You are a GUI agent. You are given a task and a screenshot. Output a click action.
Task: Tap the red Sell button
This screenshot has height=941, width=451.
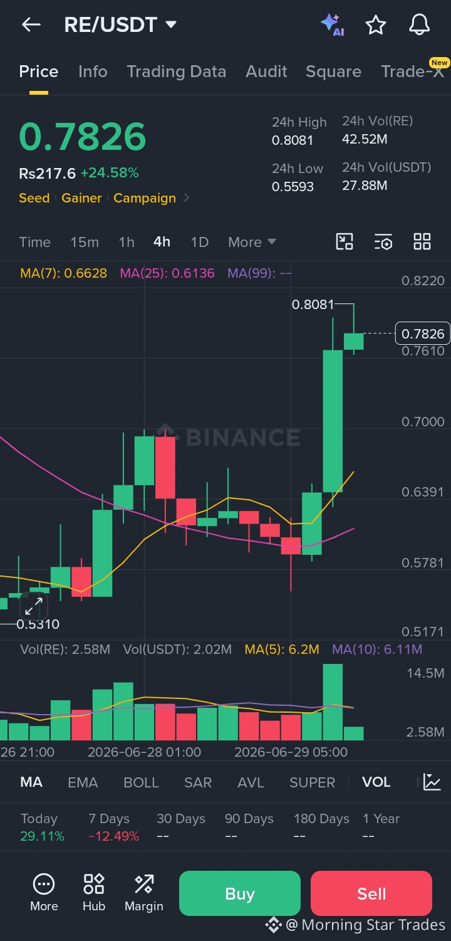(371, 893)
